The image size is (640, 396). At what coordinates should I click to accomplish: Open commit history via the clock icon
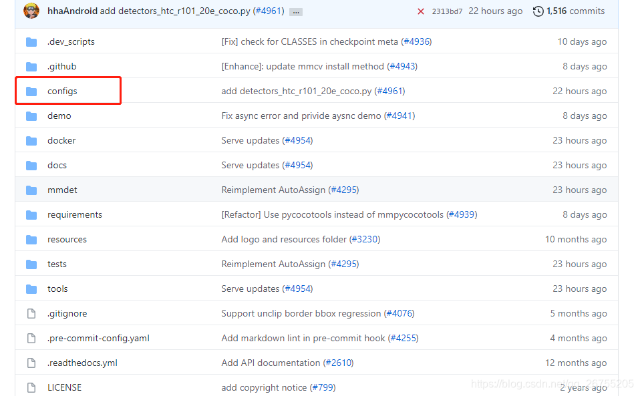(x=538, y=11)
